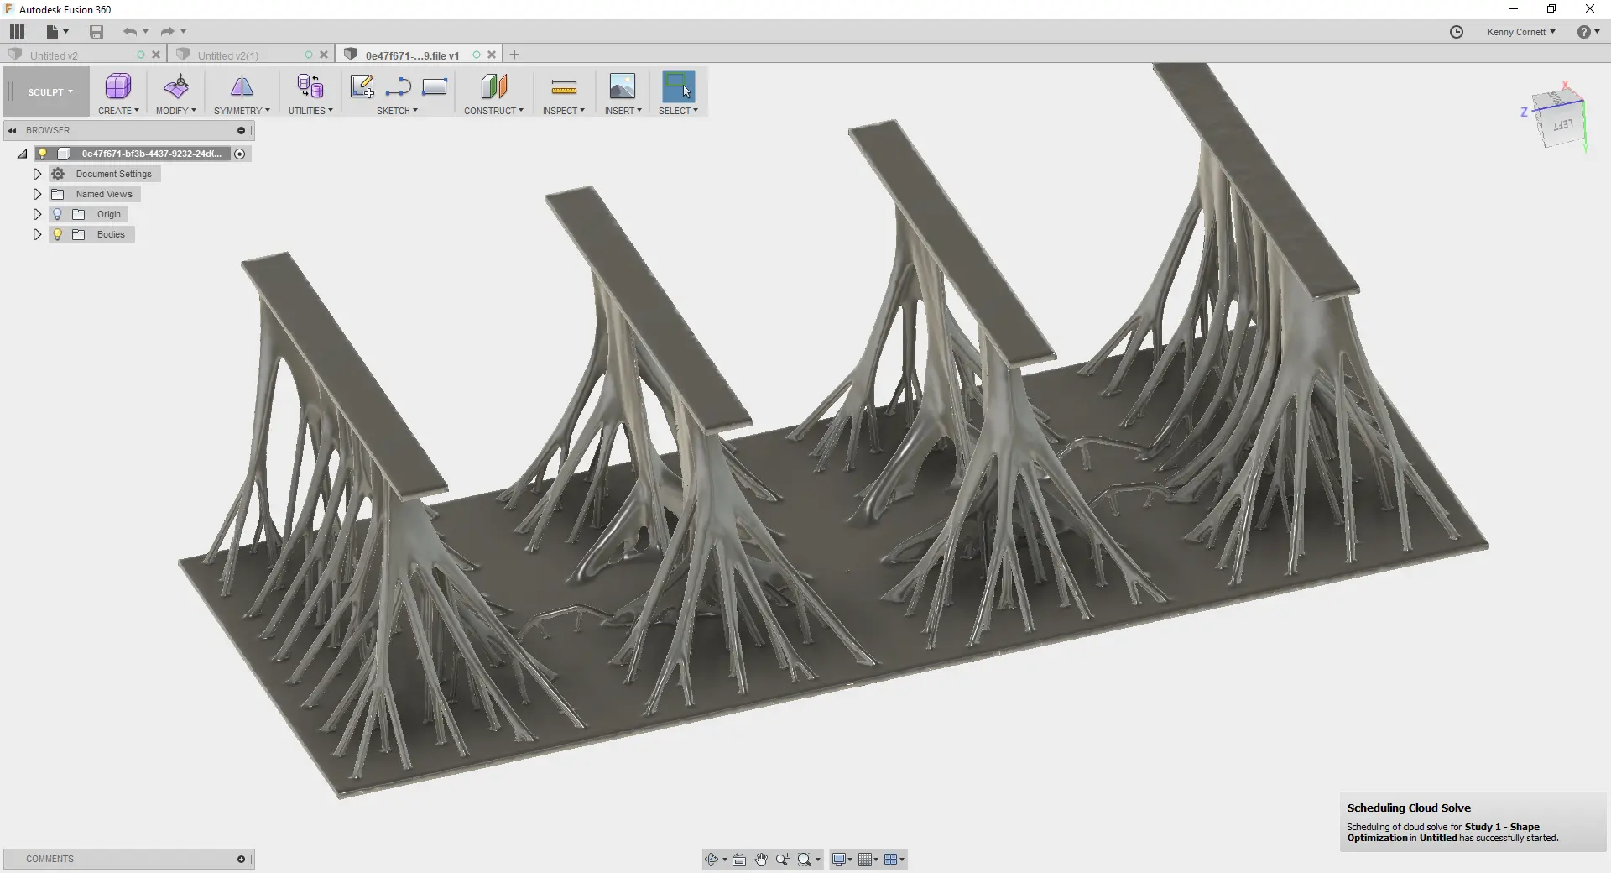Image resolution: width=1611 pixels, height=873 pixels.
Task: Expand the Comments panel pin button
Action: click(x=241, y=859)
